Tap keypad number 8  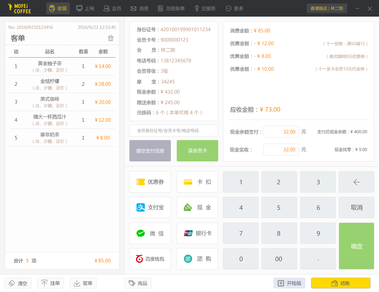pos(279,233)
